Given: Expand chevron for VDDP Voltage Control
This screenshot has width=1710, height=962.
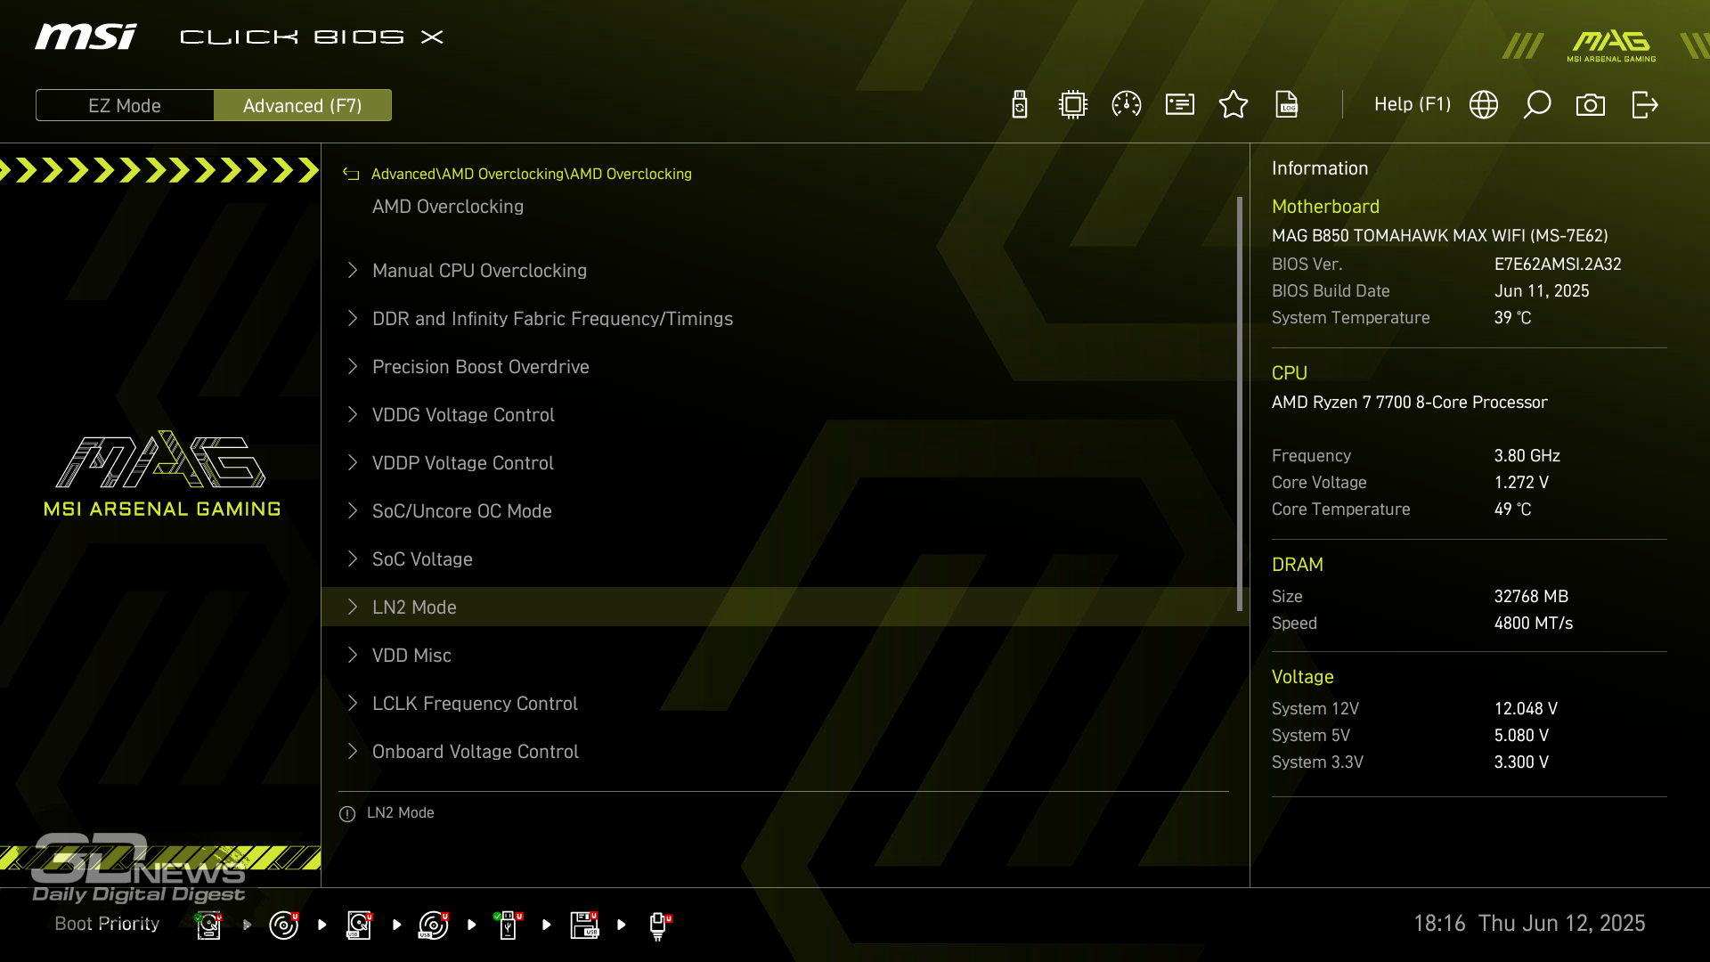Looking at the screenshot, I should pos(353,462).
